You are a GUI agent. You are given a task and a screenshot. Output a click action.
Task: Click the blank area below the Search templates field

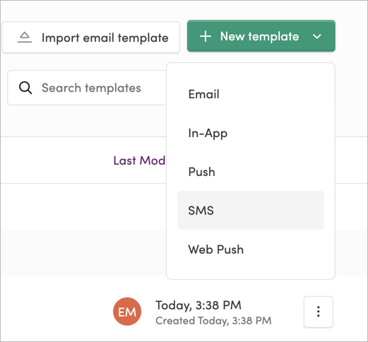83,121
